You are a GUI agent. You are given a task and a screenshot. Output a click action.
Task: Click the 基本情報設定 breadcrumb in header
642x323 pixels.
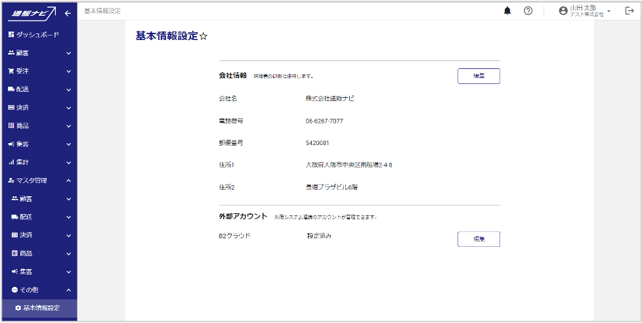tap(102, 11)
